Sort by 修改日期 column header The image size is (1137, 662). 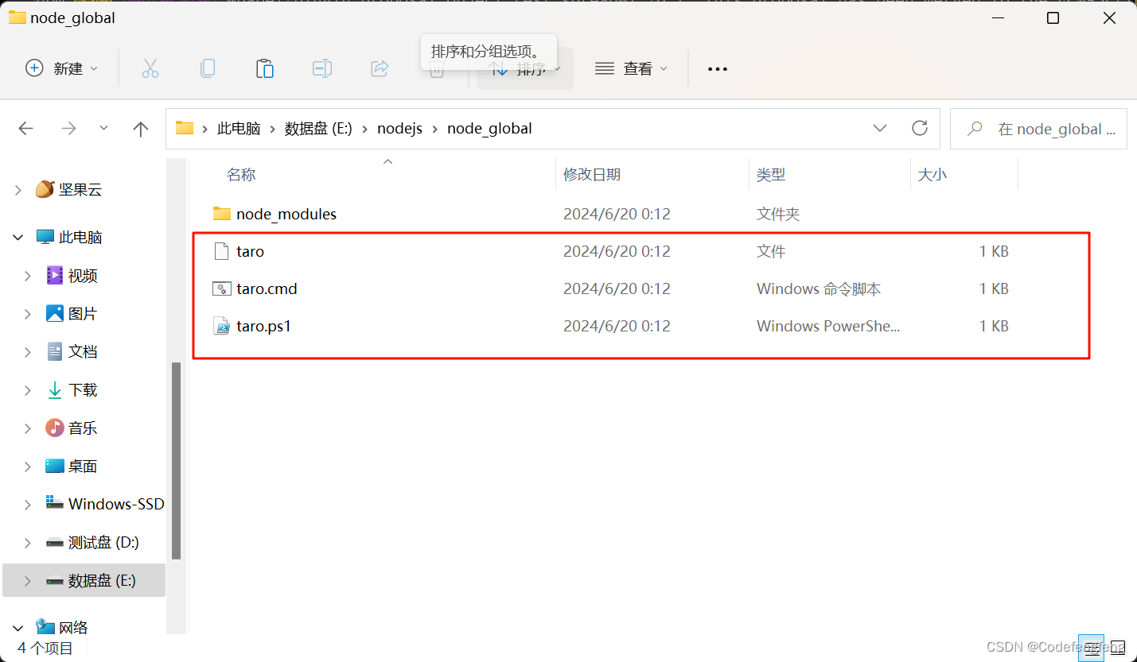pos(592,175)
